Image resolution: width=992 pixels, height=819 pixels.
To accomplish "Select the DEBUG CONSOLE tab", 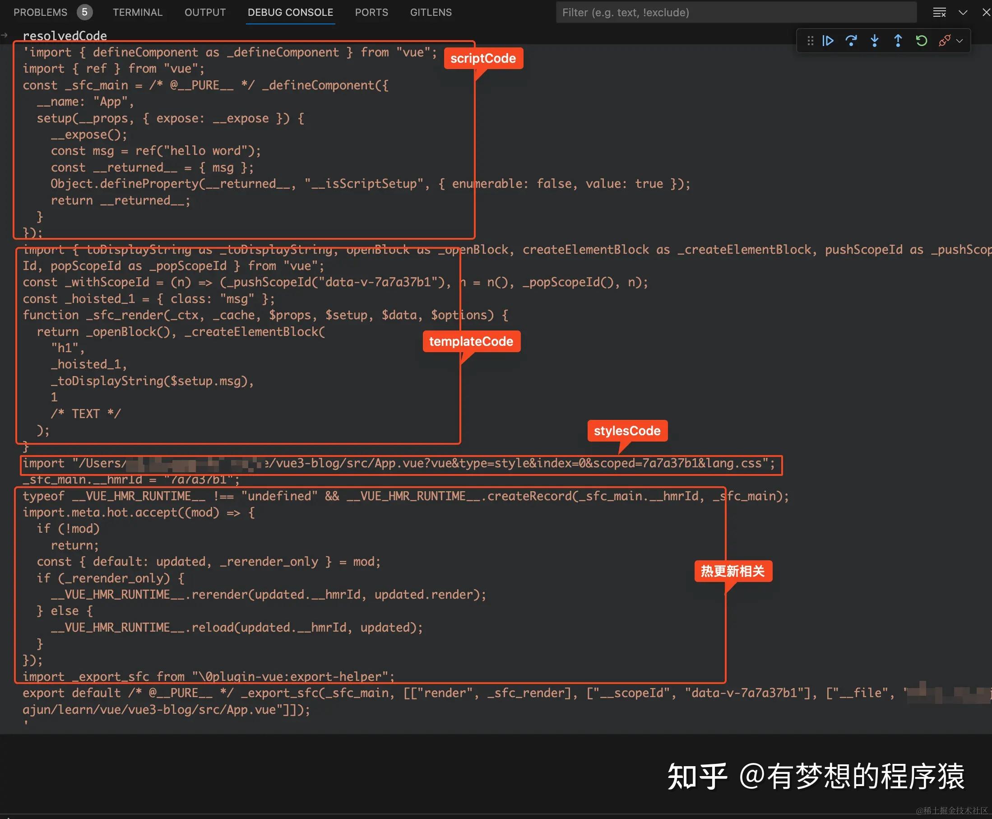I will point(291,12).
